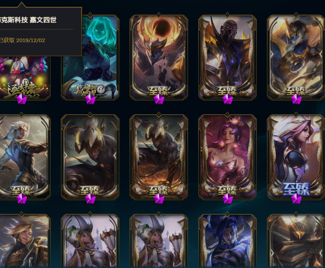
Task: Select the pink-haired woman with blue 至臻 label
Action: (x=296, y=157)
